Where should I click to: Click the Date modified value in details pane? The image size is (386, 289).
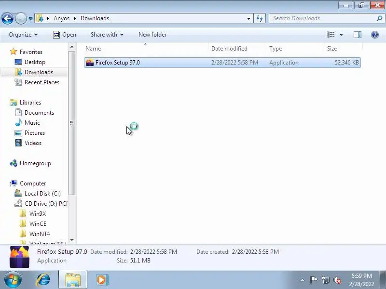(x=153, y=252)
